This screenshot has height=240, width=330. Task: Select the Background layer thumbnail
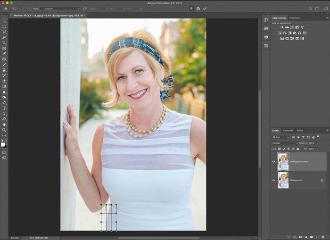pos(283,180)
